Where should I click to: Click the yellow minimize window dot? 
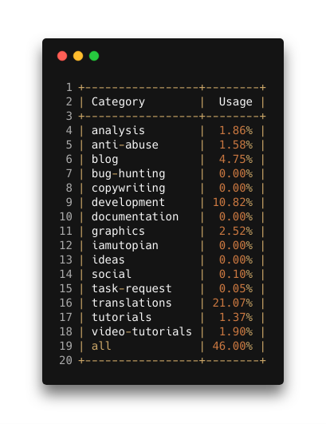tap(78, 56)
